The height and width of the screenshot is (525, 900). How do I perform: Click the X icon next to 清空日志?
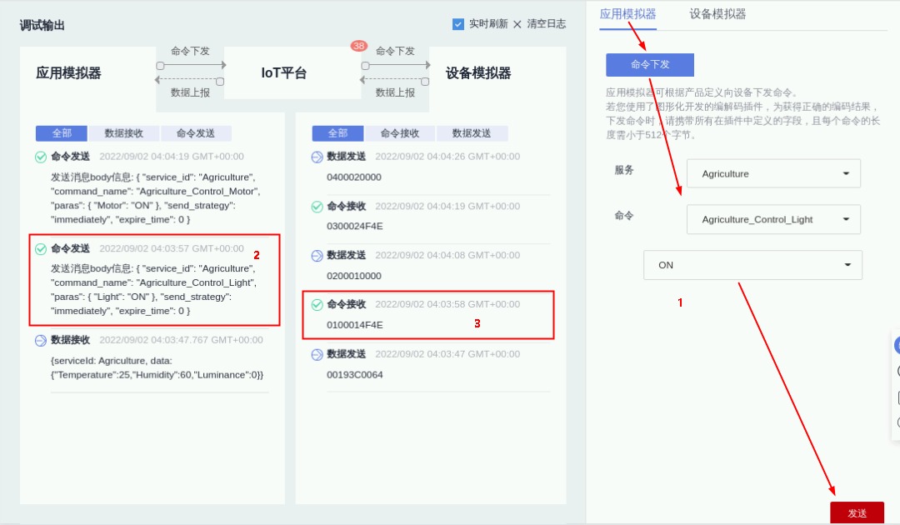[x=517, y=24]
